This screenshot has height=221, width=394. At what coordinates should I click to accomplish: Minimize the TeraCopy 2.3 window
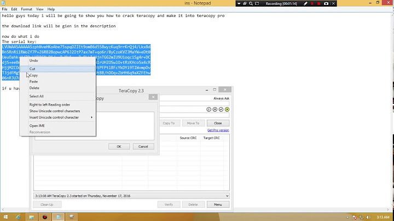pyautogui.click(x=207, y=90)
